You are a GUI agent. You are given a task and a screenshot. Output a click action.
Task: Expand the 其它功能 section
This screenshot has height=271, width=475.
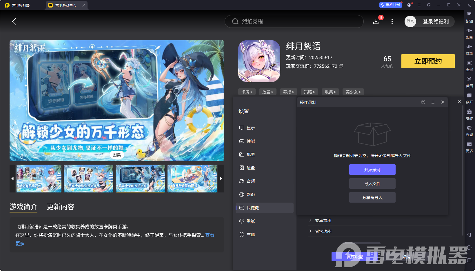point(323,231)
